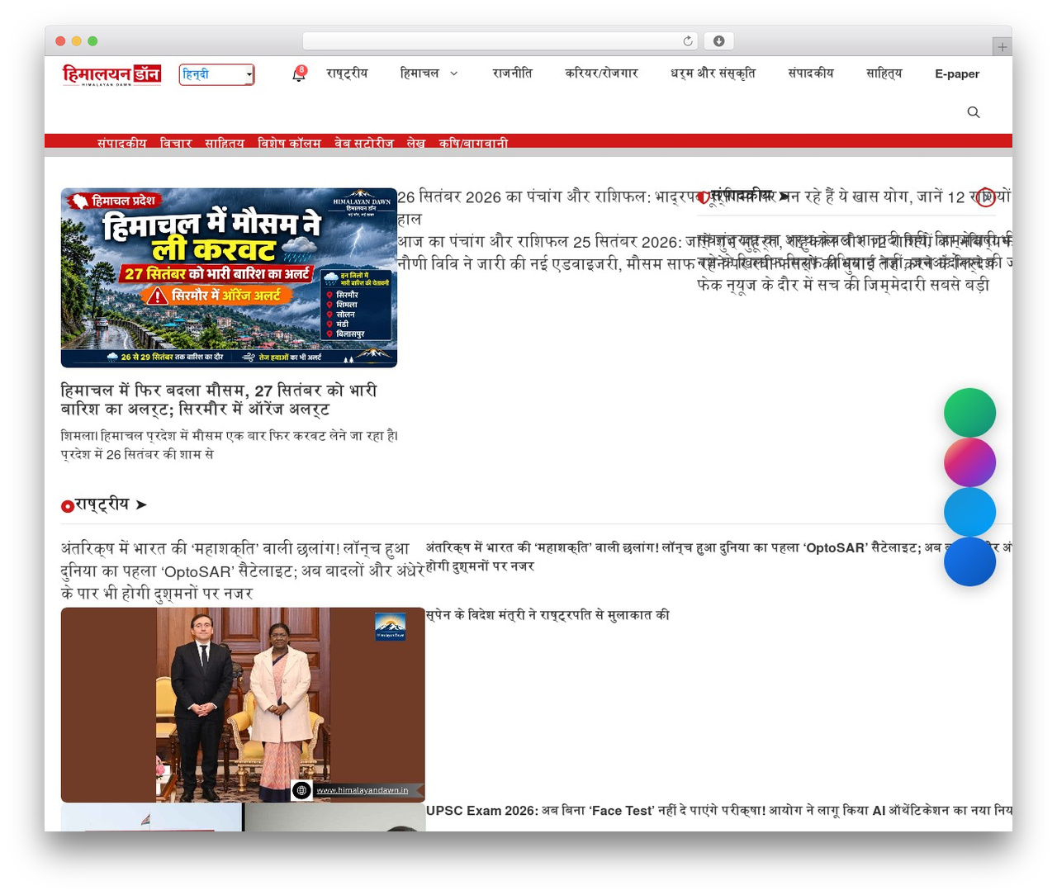Select धर्म और संस्कृति in the navigation
Screen dimensions: 1057x895
pyautogui.click(x=713, y=73)
